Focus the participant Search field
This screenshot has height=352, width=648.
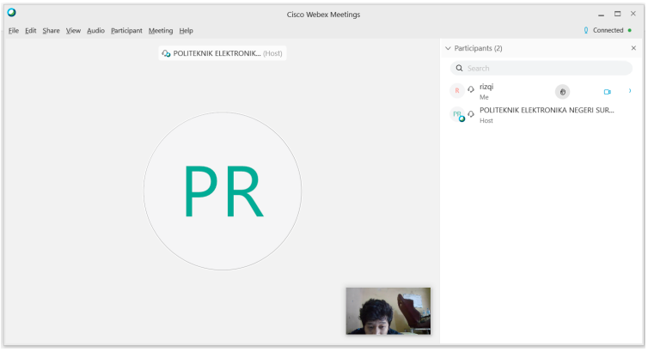click(x=541, y=68)
